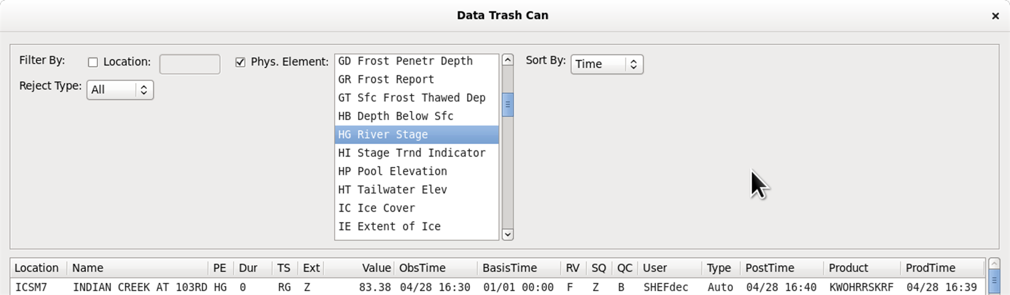Open the Reject Type dropdown

(x=120, y=90)
